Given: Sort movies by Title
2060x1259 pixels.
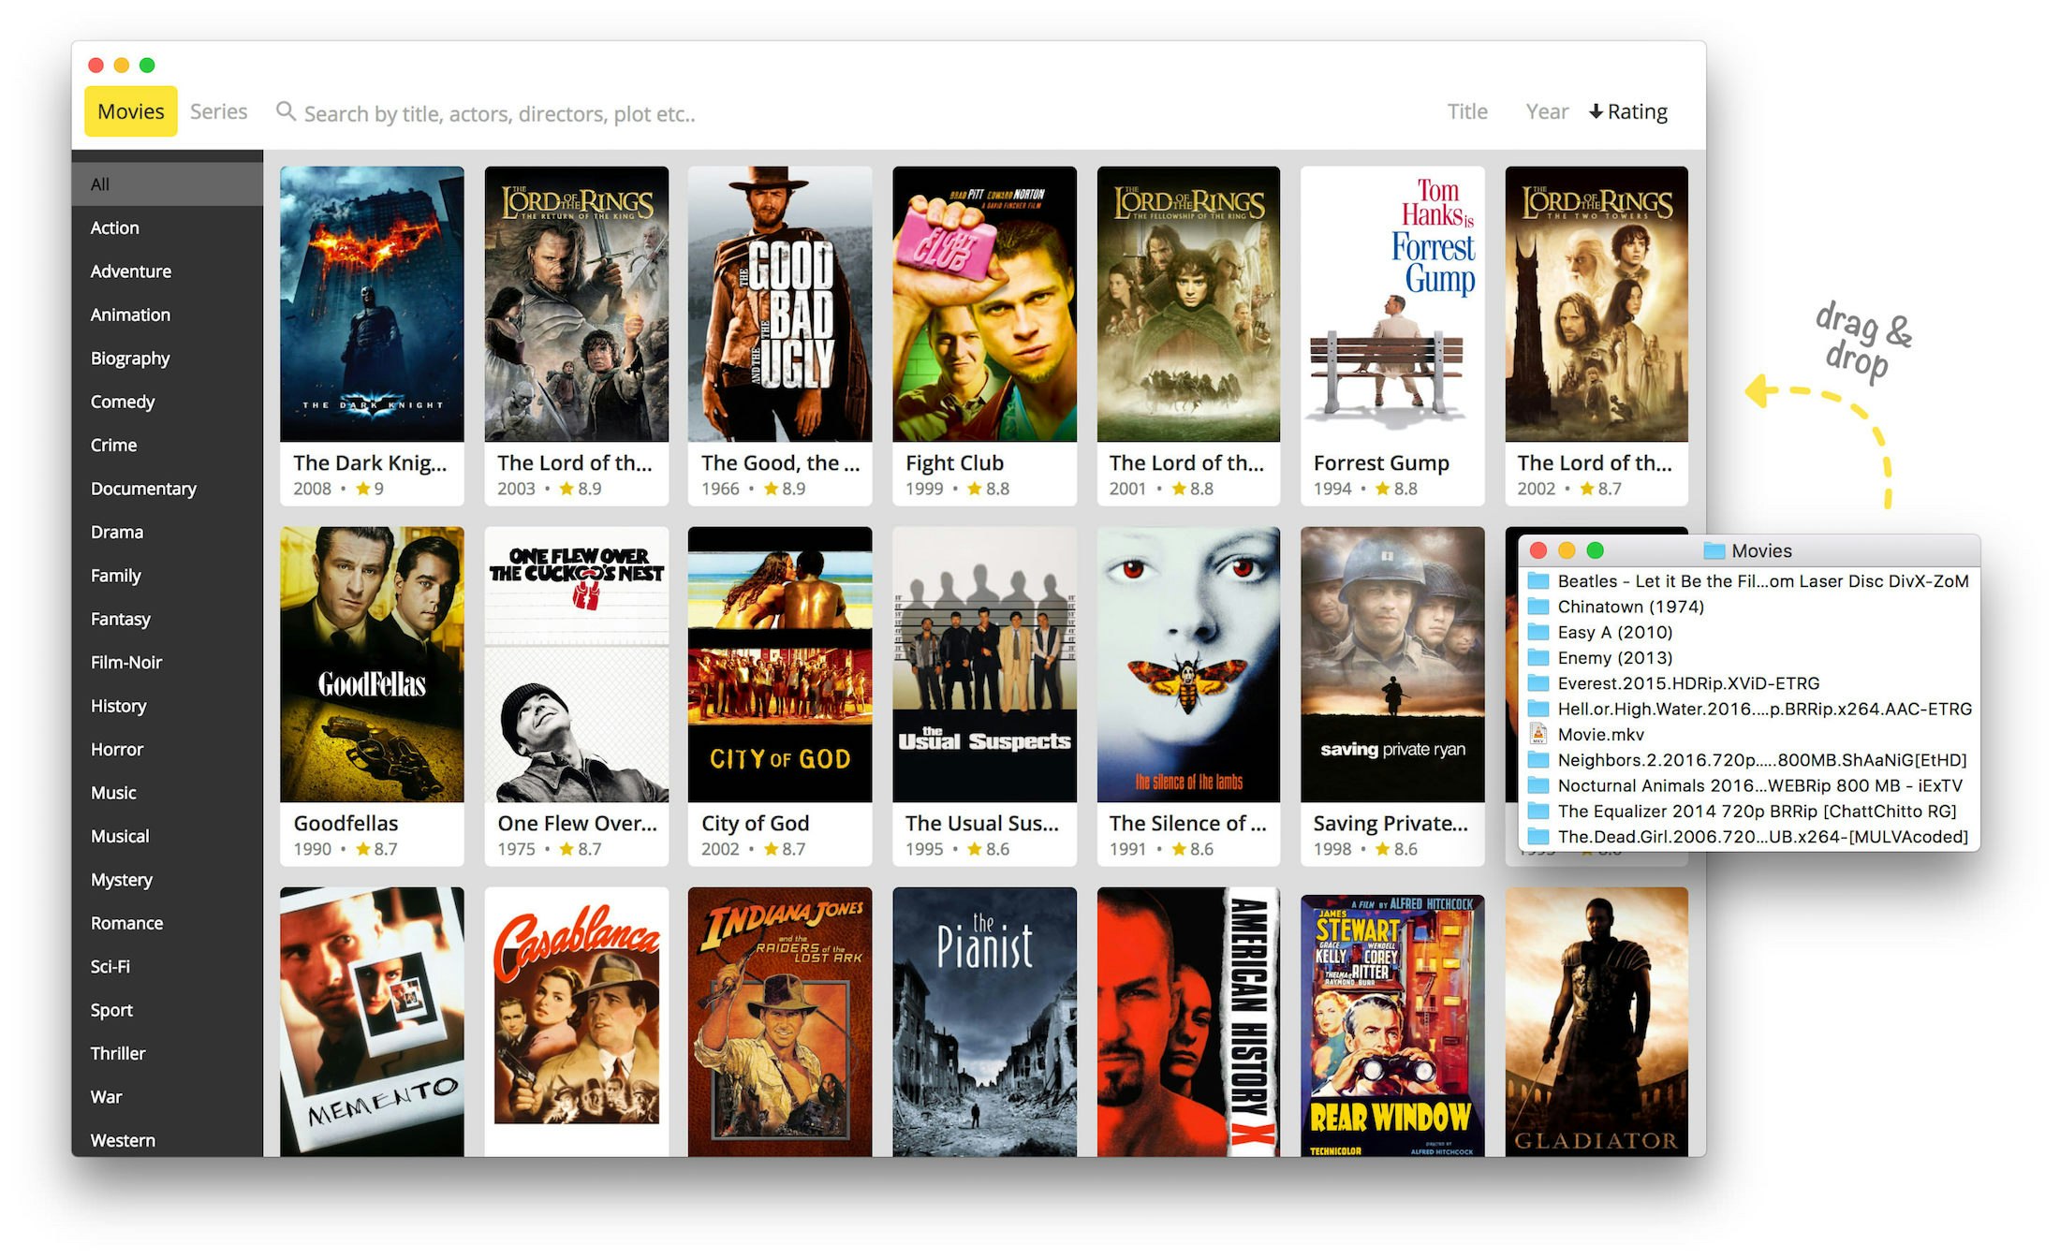Looking at the screenshot, I should pos(1466,110).
